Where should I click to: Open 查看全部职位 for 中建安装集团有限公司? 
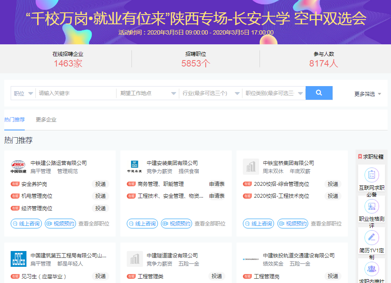click(210, 223)
